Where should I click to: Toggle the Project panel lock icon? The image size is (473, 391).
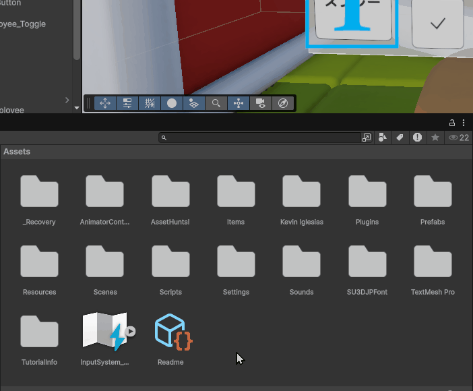453,123
